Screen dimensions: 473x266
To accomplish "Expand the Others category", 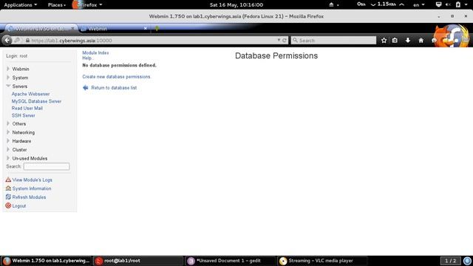I will point(8,123).
